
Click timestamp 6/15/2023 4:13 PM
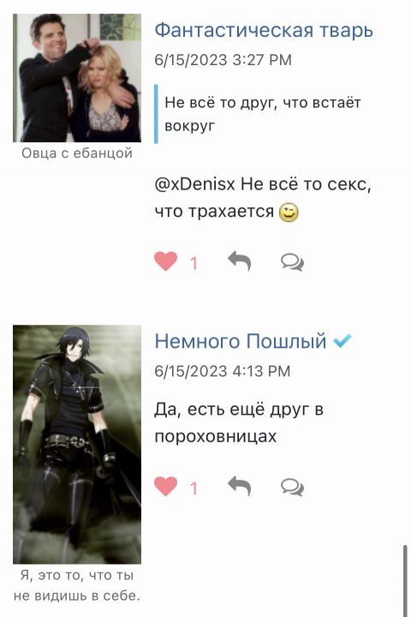(x=223, y=371)
